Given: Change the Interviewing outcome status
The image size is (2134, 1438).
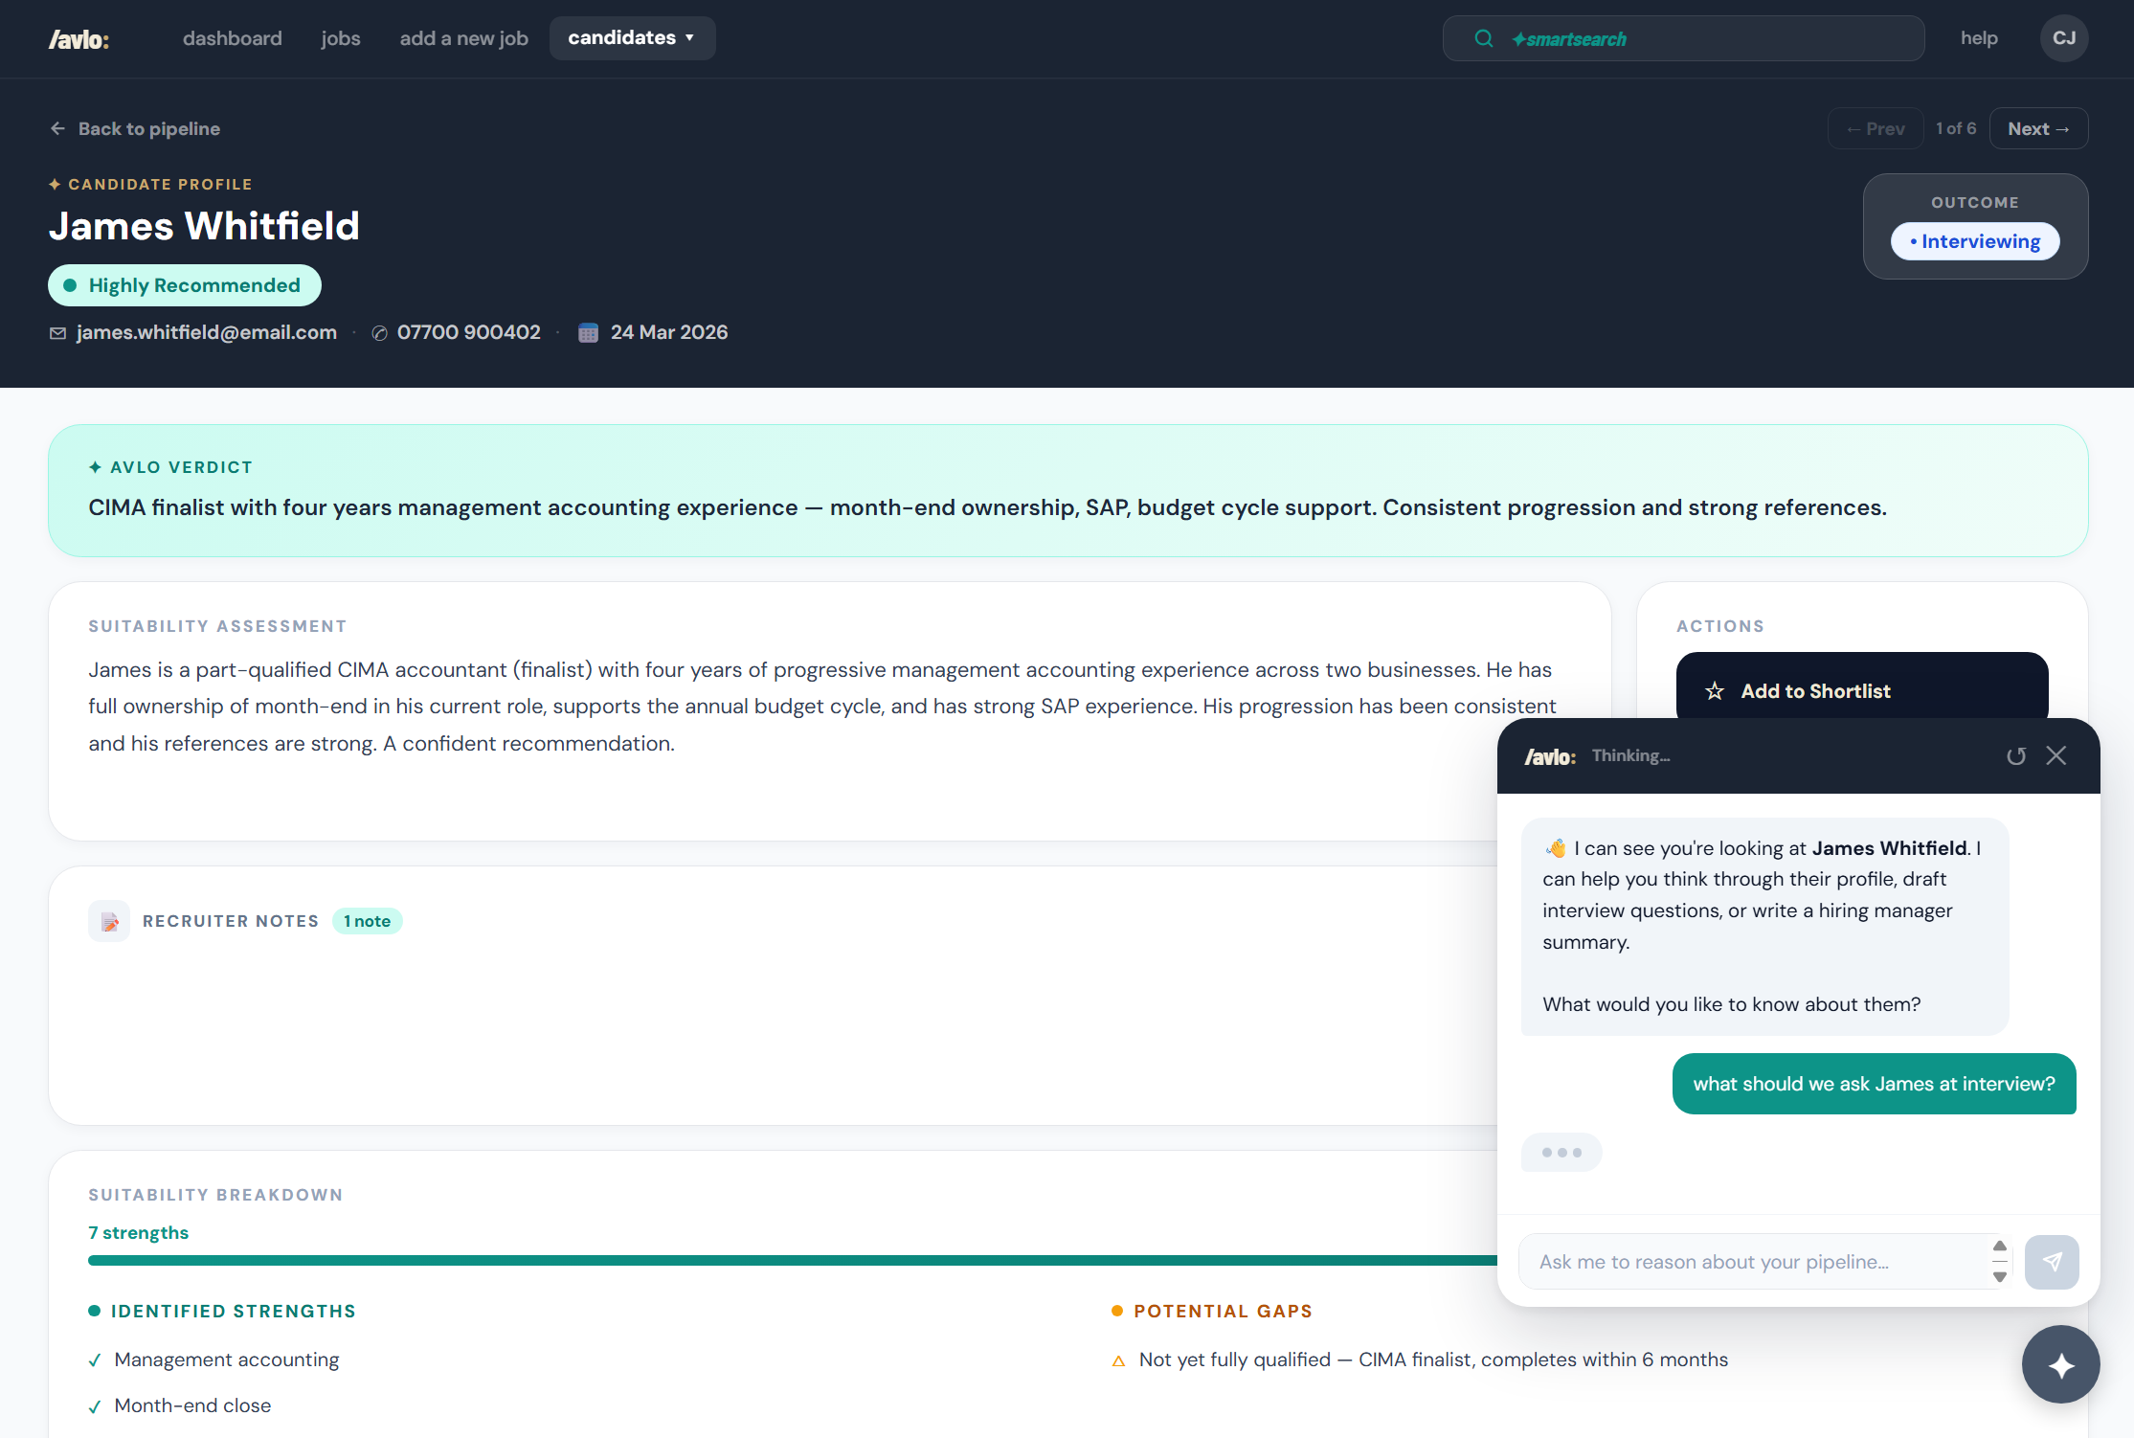Looking at the screenshot, I should coord(1975,241).
